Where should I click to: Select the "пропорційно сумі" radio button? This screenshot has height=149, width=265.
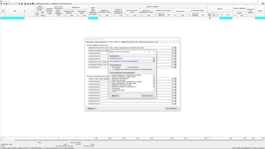point(128,67)
